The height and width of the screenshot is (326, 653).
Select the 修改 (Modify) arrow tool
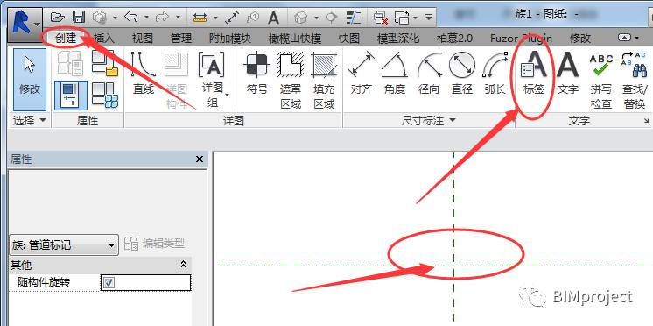coord(30,80)
